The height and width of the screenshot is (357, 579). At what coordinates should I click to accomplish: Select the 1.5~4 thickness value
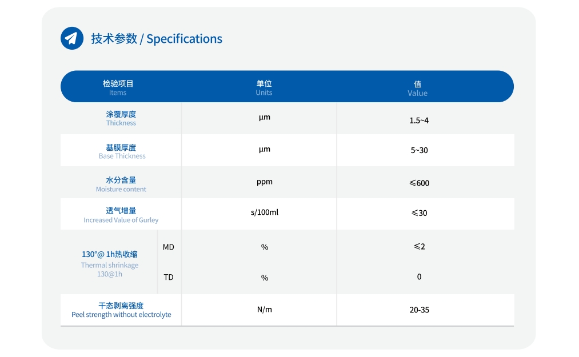coord(419,121)
